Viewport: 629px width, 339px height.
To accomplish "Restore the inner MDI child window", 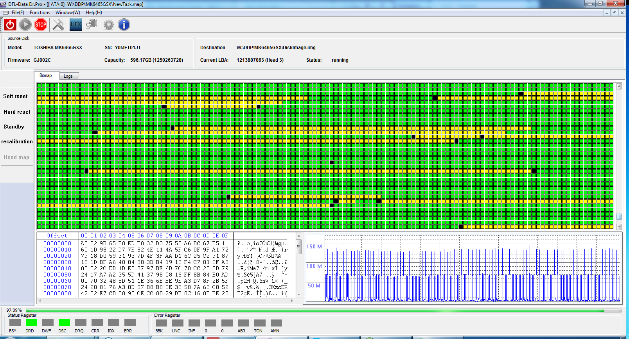I will click(x=614, y=12).
